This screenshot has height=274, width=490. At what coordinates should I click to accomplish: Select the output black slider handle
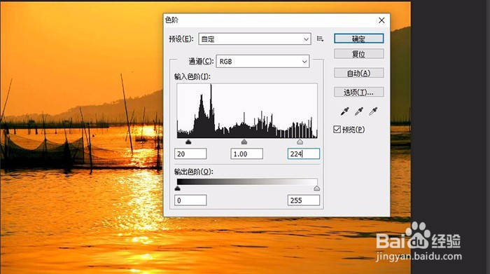pos(178,189)
